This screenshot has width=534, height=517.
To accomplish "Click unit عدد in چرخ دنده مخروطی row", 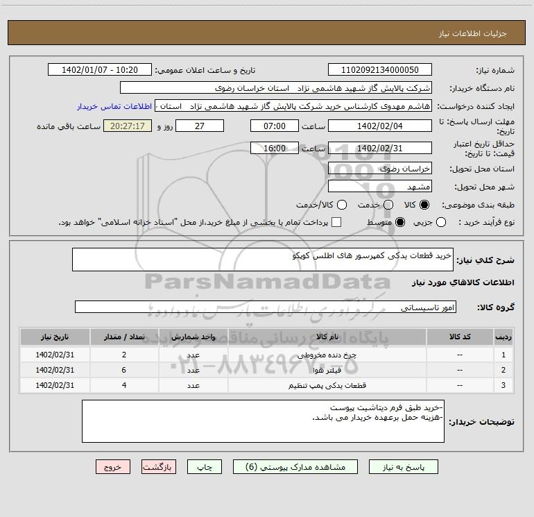I will click(193, 355).
